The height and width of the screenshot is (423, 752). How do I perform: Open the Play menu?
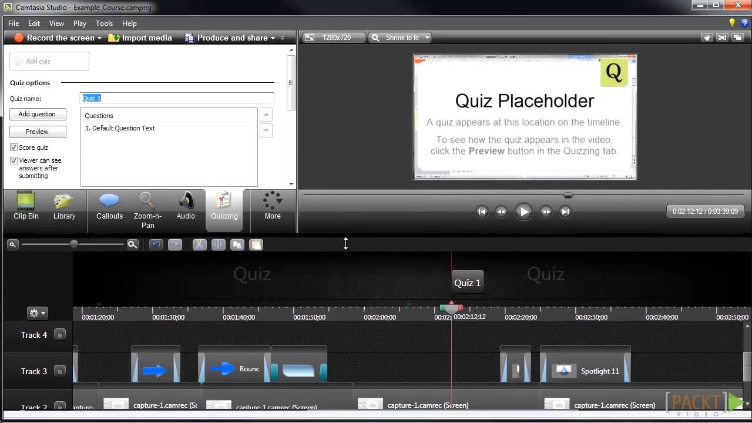click(x=80, y=23)
